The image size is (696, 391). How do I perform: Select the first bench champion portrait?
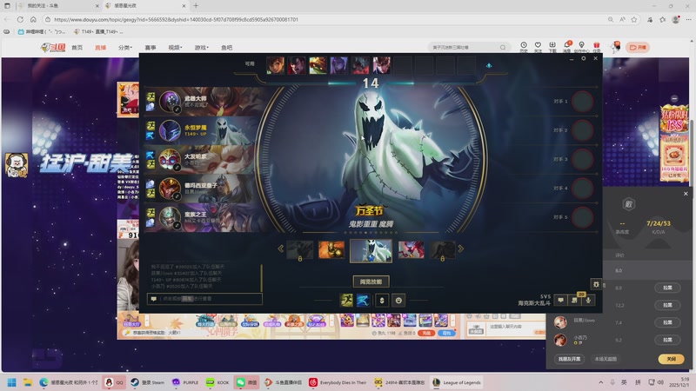(x=275, y=65)
